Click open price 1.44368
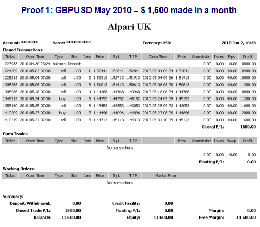 coord(100,92)
